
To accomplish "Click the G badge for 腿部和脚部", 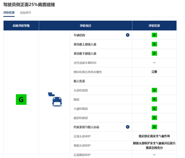I will (x=154, y=118).
